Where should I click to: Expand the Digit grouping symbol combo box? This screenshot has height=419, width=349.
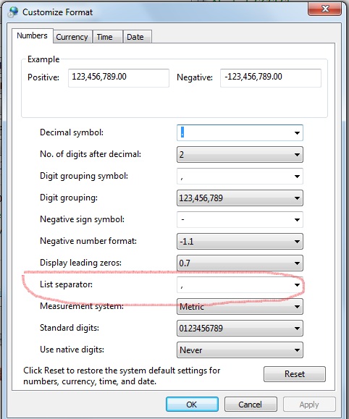click(297, 177)
